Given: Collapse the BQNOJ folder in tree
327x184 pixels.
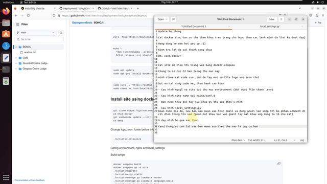Looking at the screenshot, I should [16, 47].
